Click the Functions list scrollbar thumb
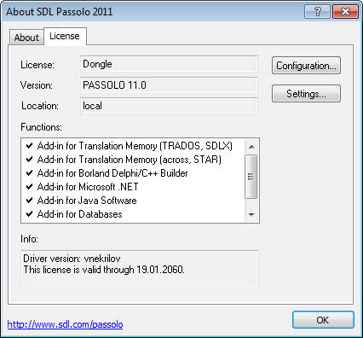 (251, 177)
